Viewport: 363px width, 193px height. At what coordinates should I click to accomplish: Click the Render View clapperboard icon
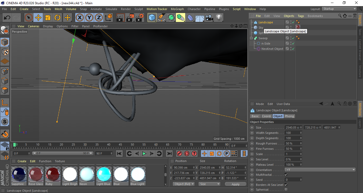click(x=121, y=18)
